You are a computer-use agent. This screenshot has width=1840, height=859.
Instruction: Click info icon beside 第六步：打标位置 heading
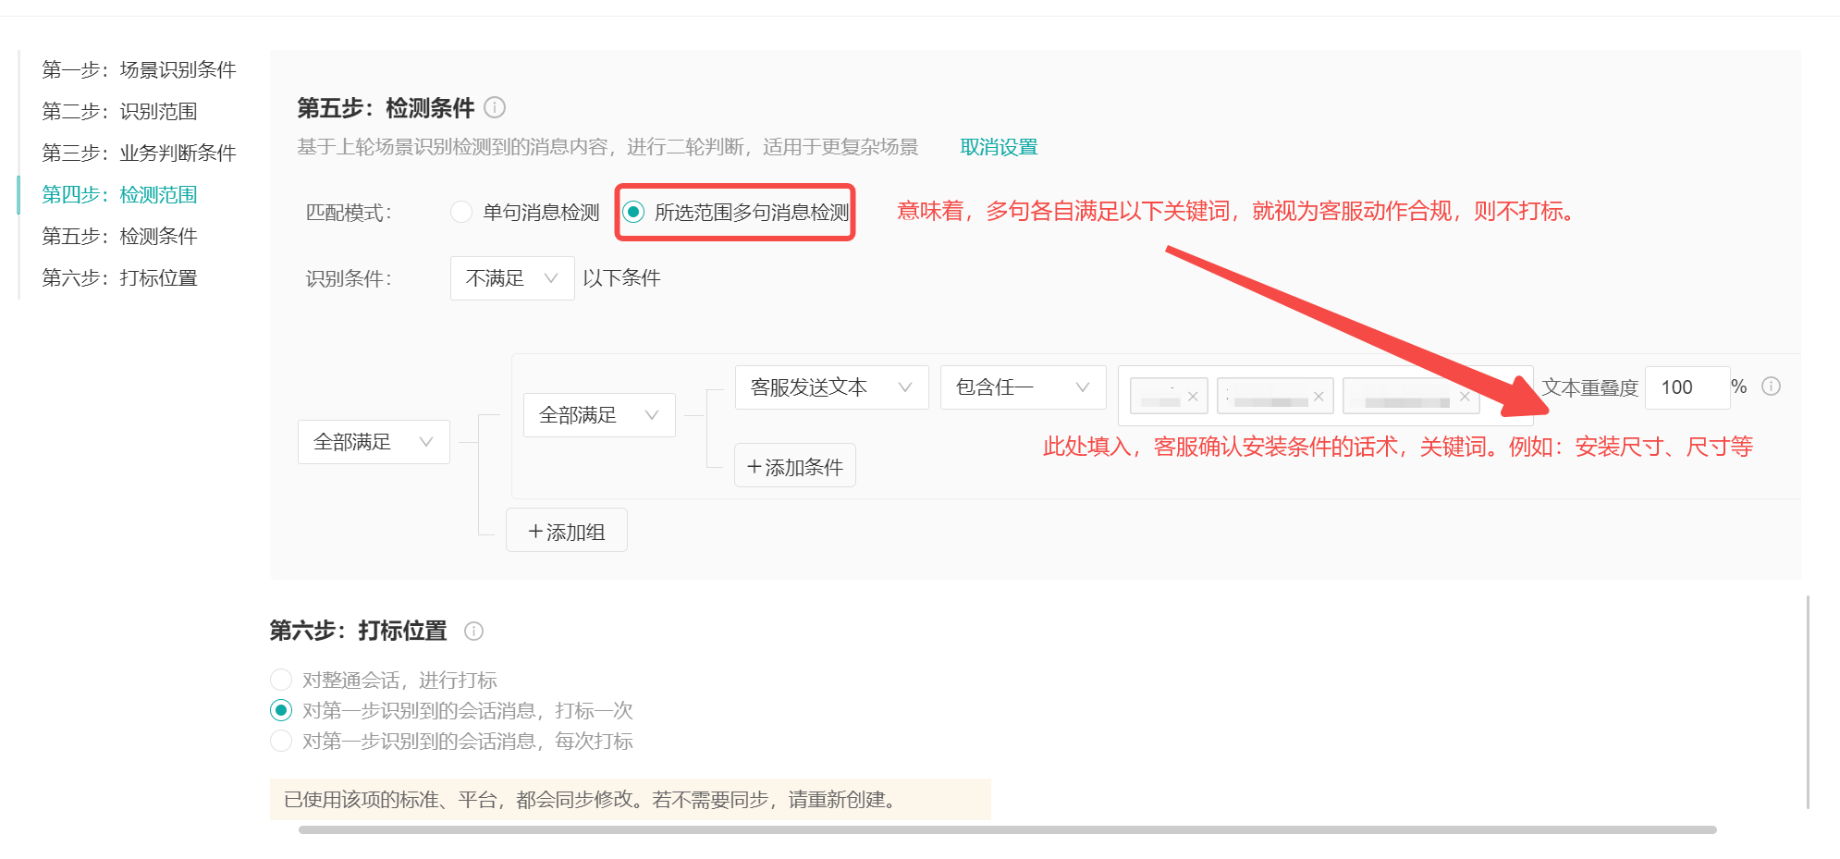click(473, 632)
